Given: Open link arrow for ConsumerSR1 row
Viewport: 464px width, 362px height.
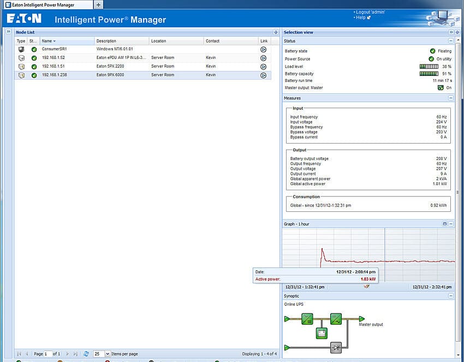Looking at the screenshot, I should coord(263,50).
